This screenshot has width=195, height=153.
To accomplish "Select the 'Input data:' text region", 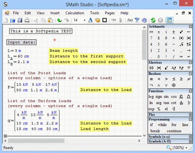I will pyautogui.click(x=21, y=42).
